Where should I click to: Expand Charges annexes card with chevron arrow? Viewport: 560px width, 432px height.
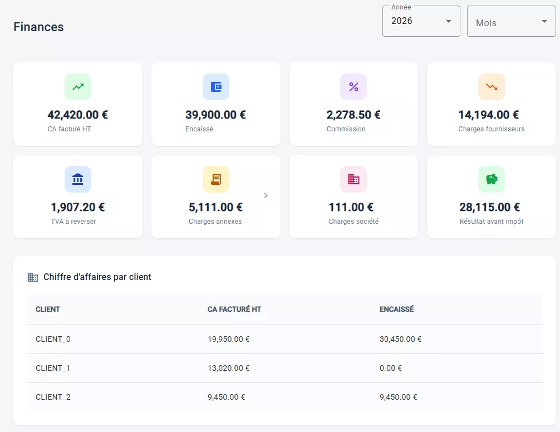[266, 195]
